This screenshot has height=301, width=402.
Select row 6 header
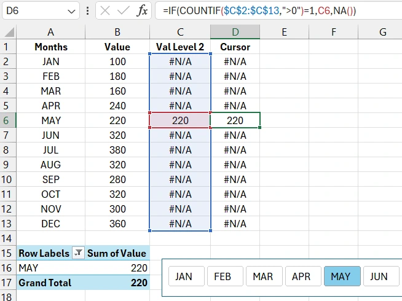click(7, 120)
